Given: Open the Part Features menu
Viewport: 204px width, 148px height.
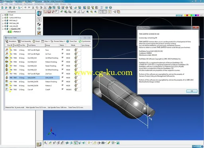Looking at the screenshot, I should tap(28, 4).
